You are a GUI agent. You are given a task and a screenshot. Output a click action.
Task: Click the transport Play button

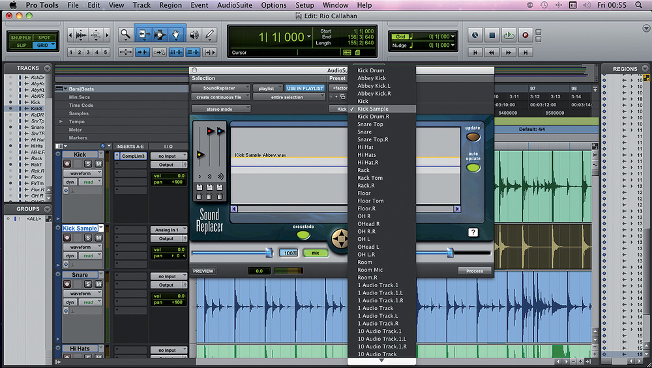[509, 35]
